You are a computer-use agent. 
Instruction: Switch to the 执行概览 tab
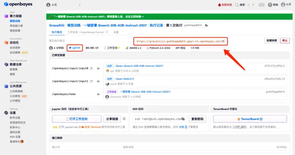click(57, 32)
